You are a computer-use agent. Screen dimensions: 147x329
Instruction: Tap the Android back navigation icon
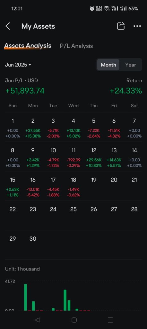38,320
